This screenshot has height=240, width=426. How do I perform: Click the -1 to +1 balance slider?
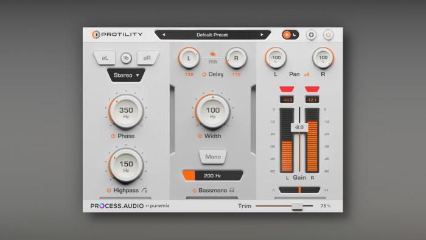299,190
